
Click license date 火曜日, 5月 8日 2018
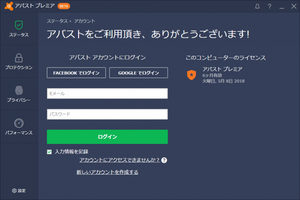click(x=223, y=81)
